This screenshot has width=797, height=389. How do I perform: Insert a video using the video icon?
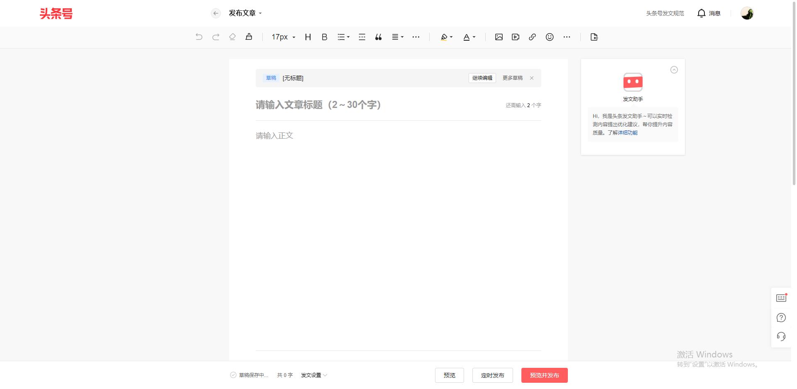tap(515, 37)
